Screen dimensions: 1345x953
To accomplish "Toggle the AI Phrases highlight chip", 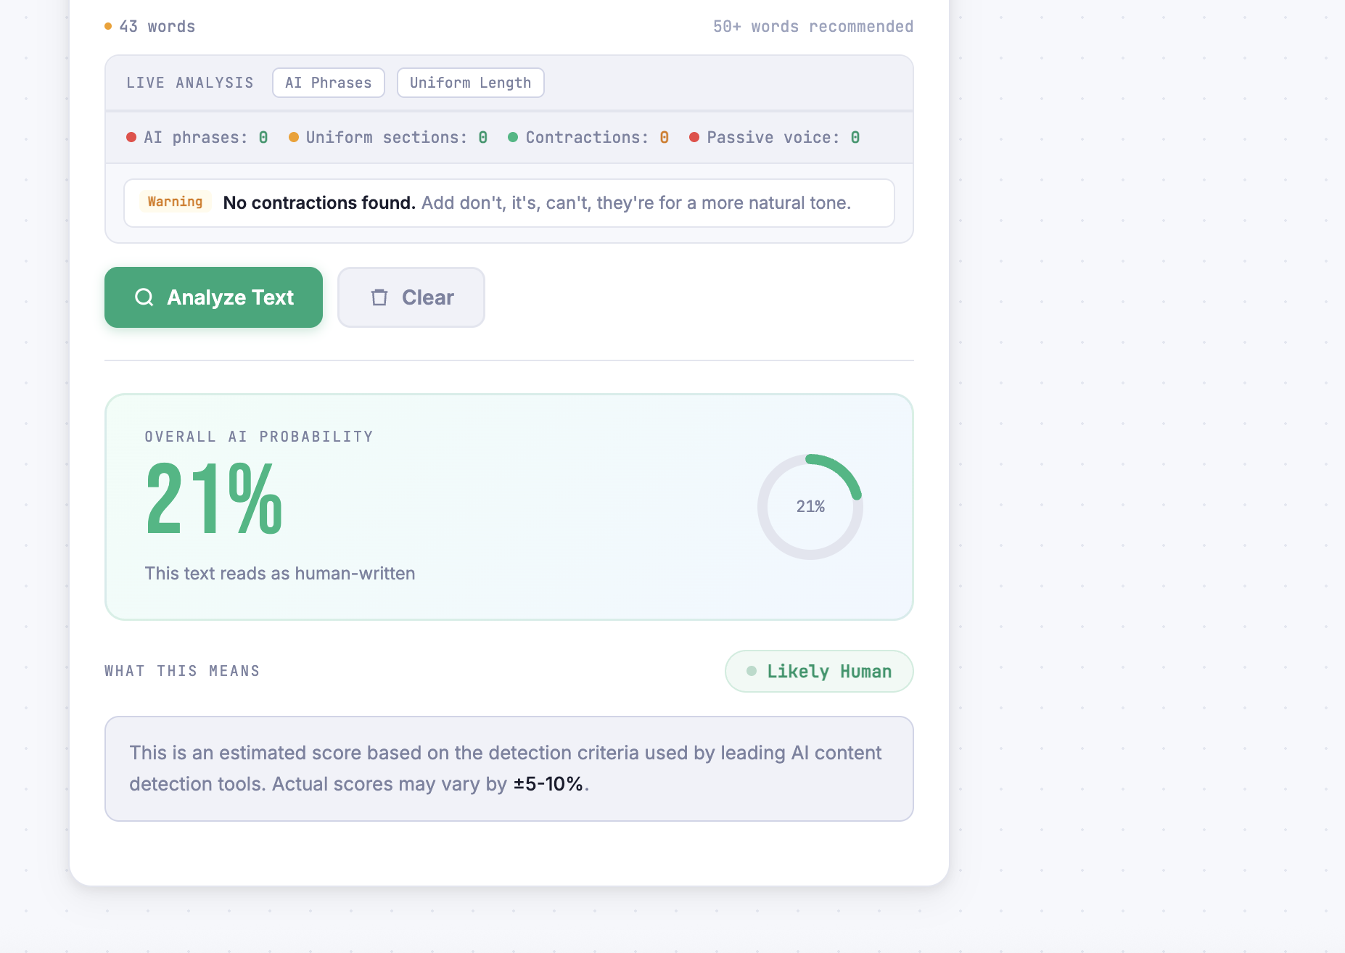I will (x=329, y=83).
